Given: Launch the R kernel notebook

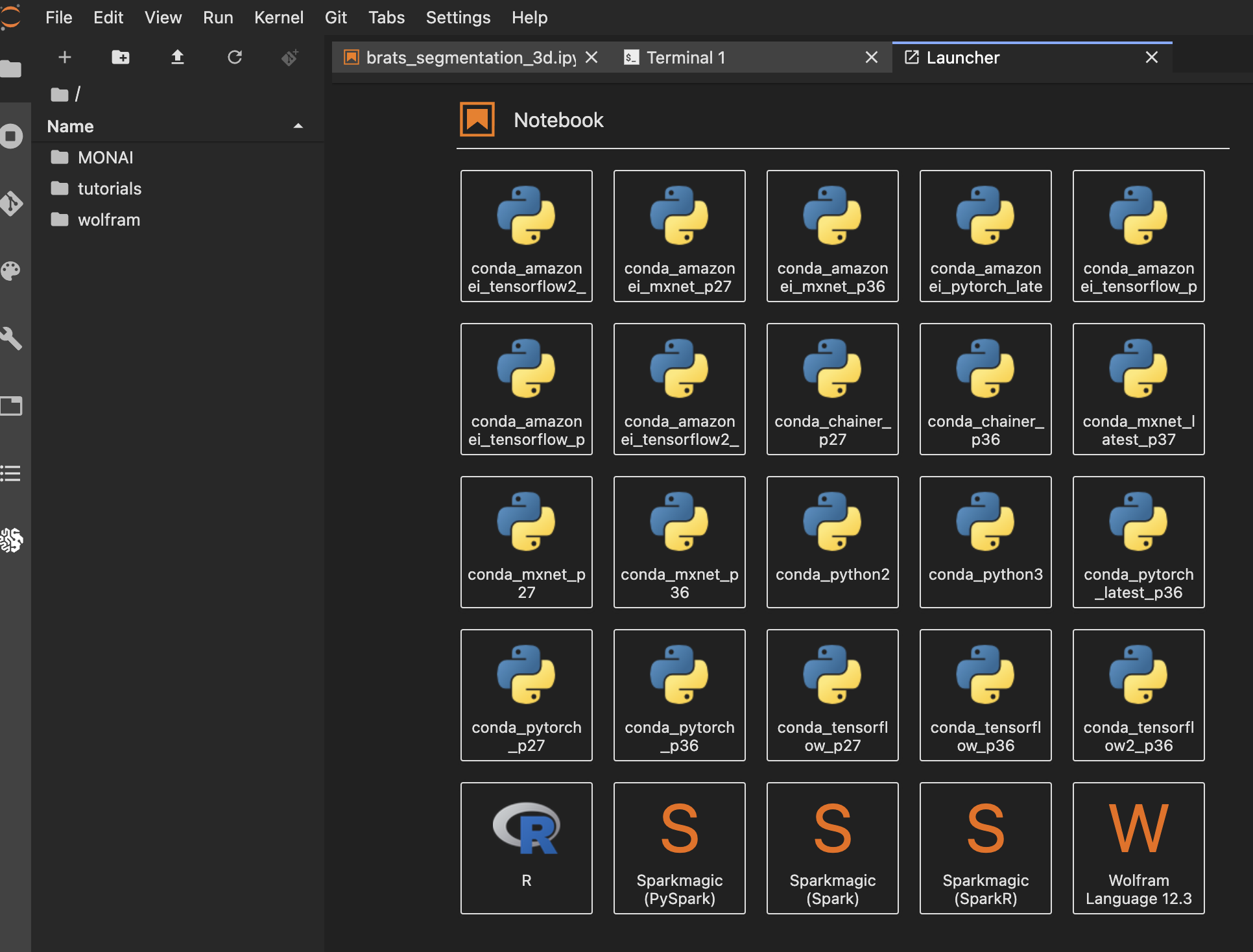Looking at the screenshot, I should [526, 848].
